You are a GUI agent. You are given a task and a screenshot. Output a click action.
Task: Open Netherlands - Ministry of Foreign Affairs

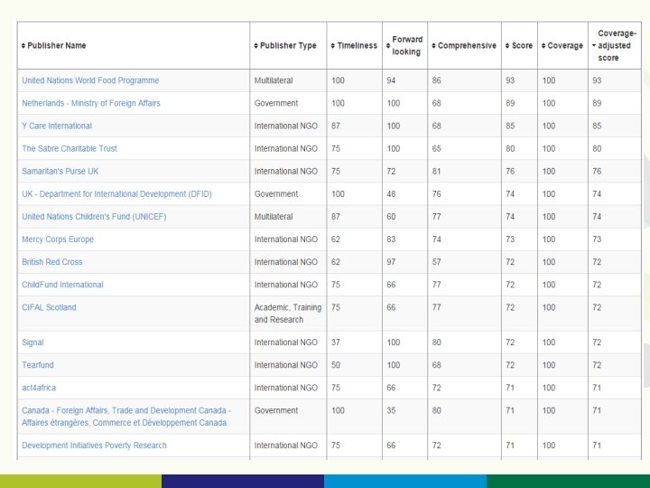pyautogui.click(x=91, y=103)
